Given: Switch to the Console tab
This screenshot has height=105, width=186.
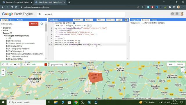Looking at the screenshot, I should (x=146, y=20).
